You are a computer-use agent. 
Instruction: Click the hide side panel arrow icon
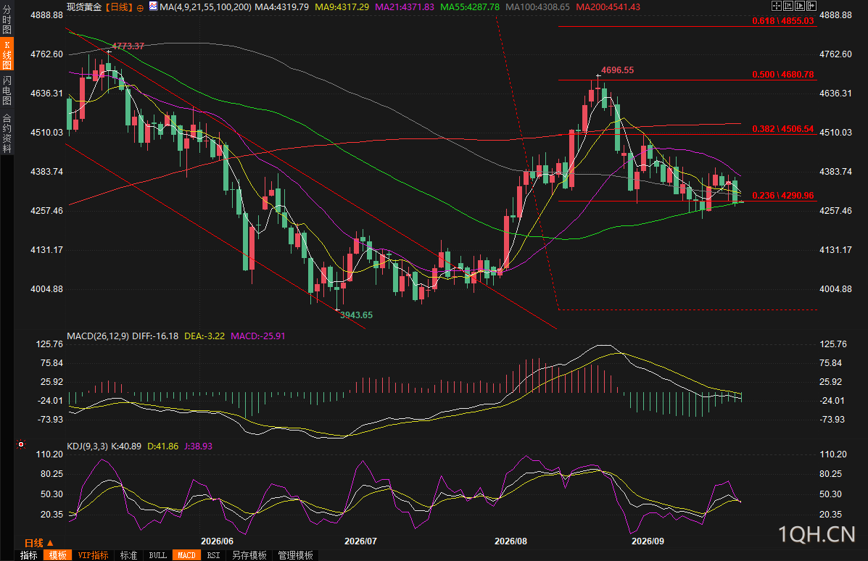811,6
